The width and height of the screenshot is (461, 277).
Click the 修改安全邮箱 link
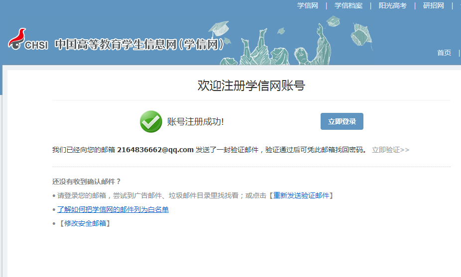click(x=85, y=223)
